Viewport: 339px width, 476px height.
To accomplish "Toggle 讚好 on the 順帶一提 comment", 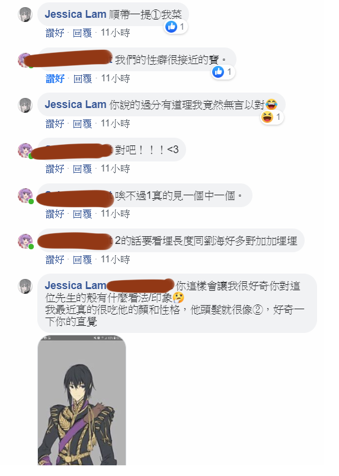I will (x=55, y=33).
